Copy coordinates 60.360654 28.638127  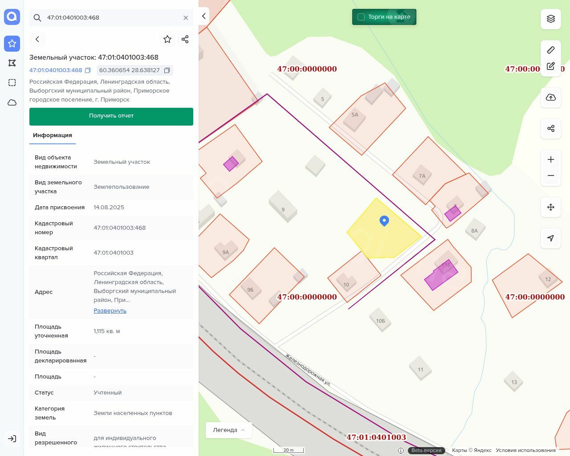pos(167,70)
